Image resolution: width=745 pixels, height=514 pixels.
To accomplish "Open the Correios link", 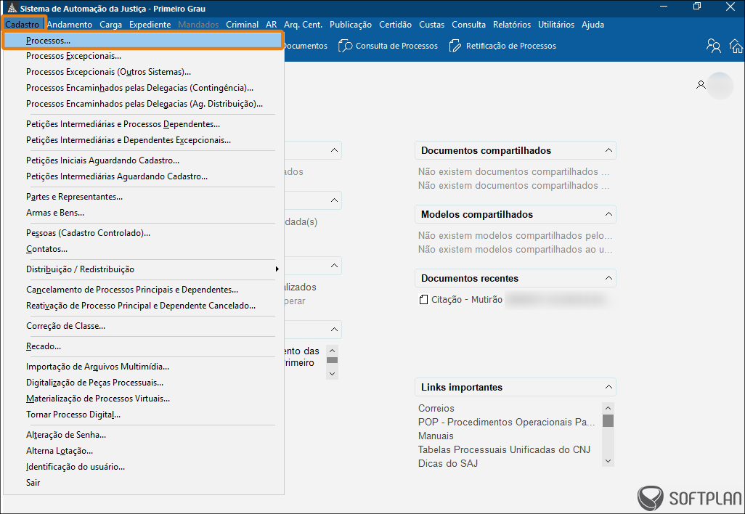I will tap(436, 409).
